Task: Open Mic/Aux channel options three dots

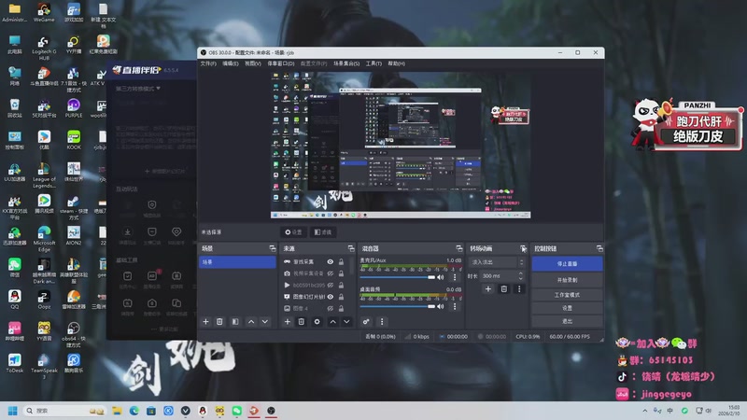Action: pos(455,277)
